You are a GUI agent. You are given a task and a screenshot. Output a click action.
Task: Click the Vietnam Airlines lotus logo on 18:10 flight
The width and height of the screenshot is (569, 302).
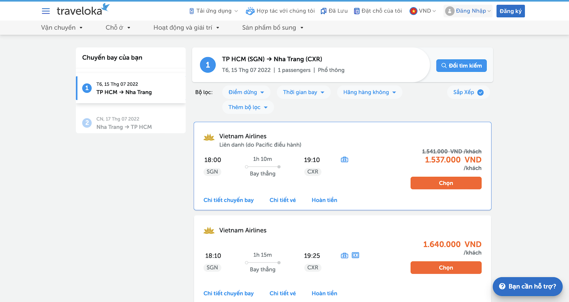209,231
